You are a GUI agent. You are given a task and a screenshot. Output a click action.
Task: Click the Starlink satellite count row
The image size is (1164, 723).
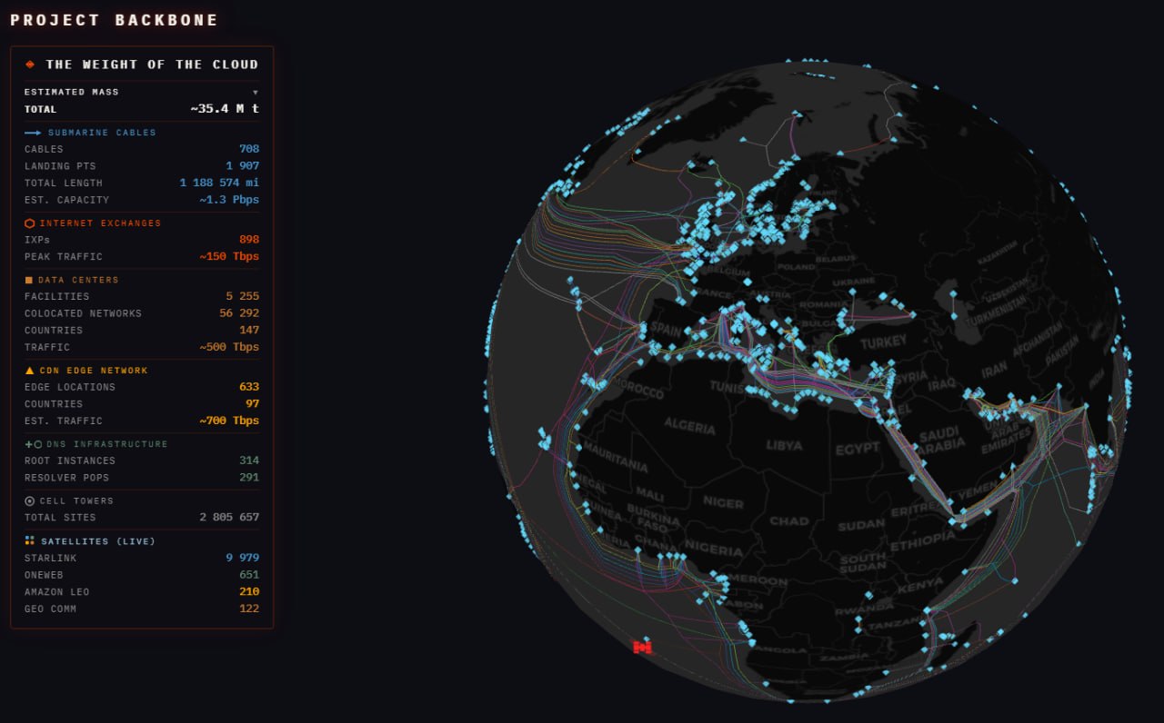click(141, 558)
